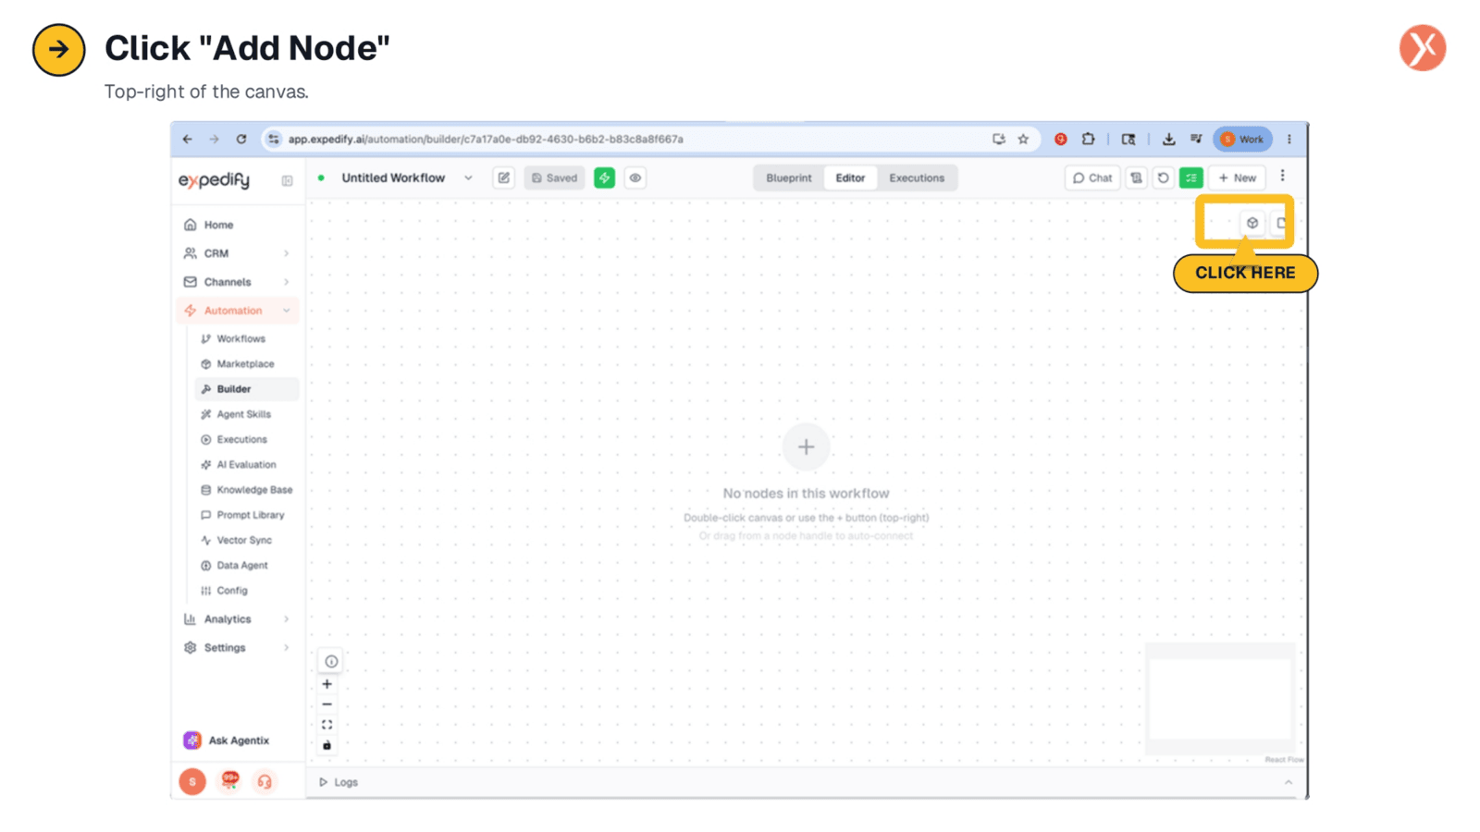Click the Chat button
Viewport: 1480px width, 832px height.
coord(1092,177)
